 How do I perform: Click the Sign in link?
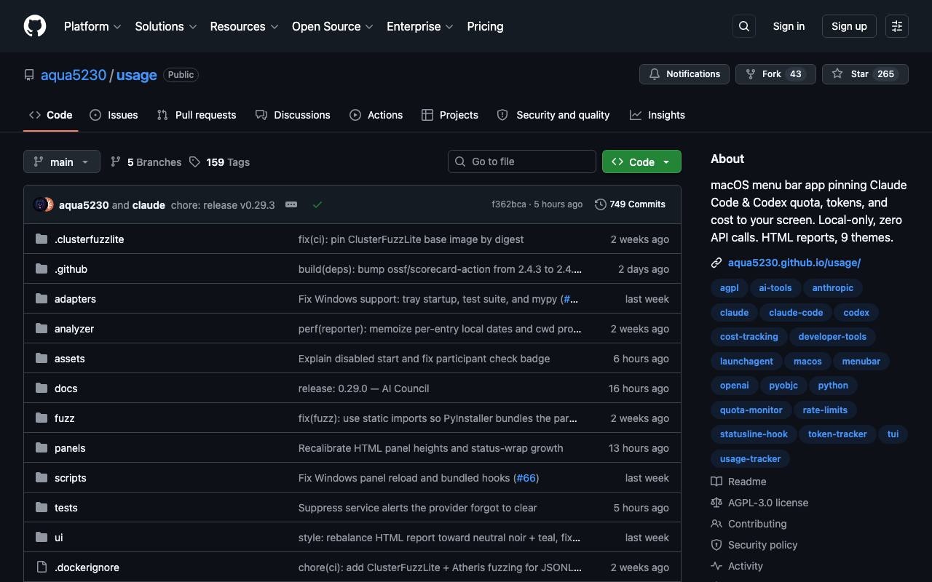789,26
